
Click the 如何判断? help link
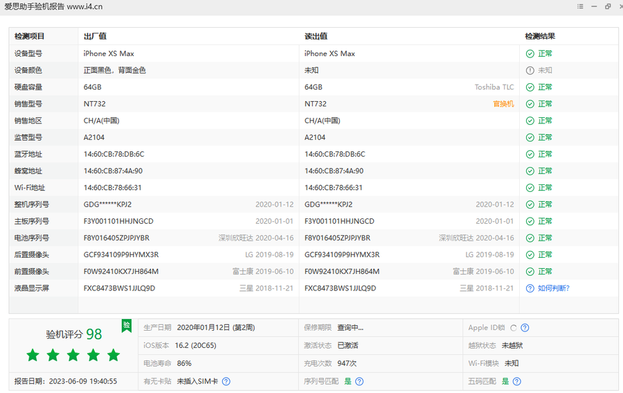(554, 288)
